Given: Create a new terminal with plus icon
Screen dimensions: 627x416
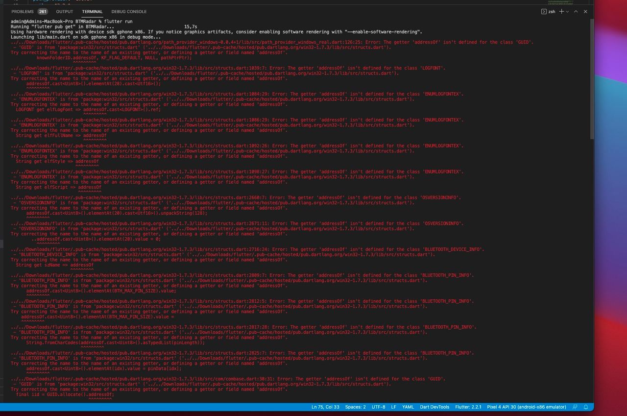Looking at the screenshot, I should (561, 11).
